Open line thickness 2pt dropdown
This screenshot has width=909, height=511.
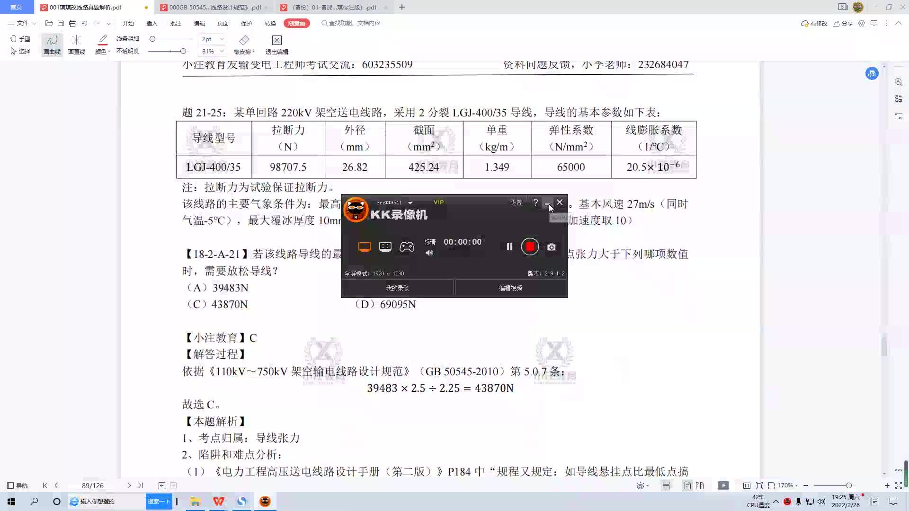tap(222, 39)
